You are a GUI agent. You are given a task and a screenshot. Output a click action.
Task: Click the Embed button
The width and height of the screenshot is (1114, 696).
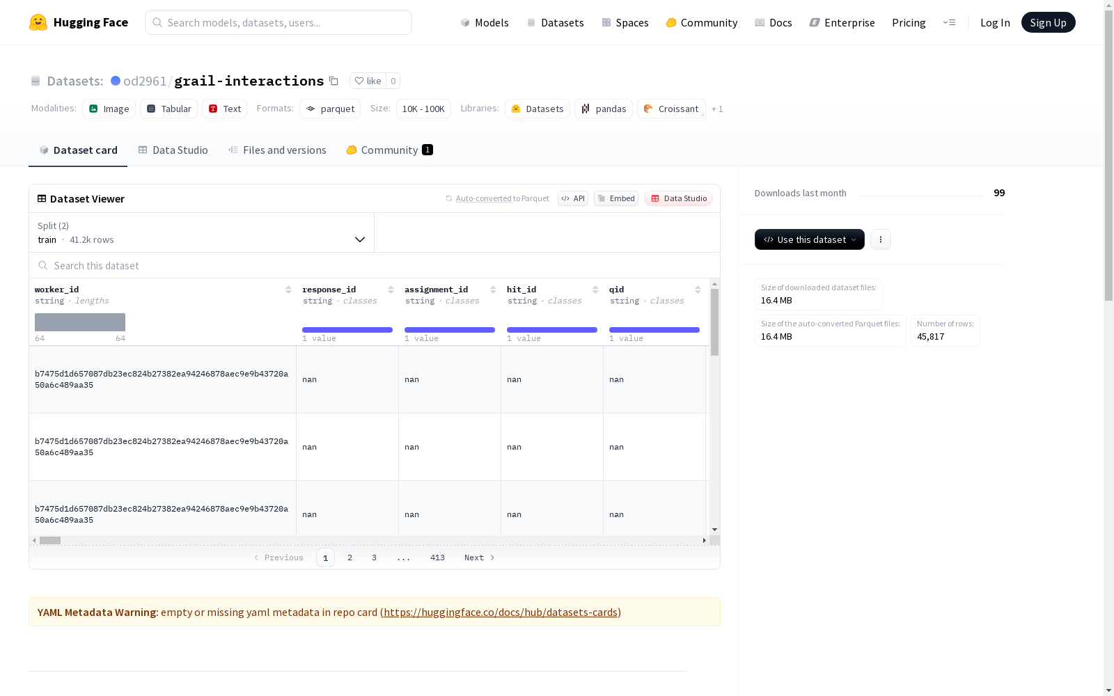pyautogui.click(x=616, y=198)
